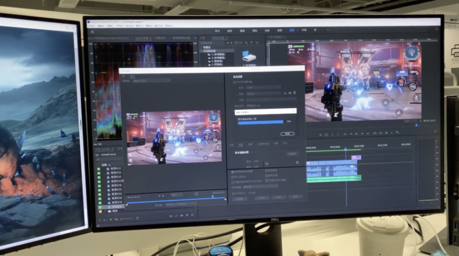Click the link icon joining width and height
Screen dimensions: 459x256
point(267,163)
